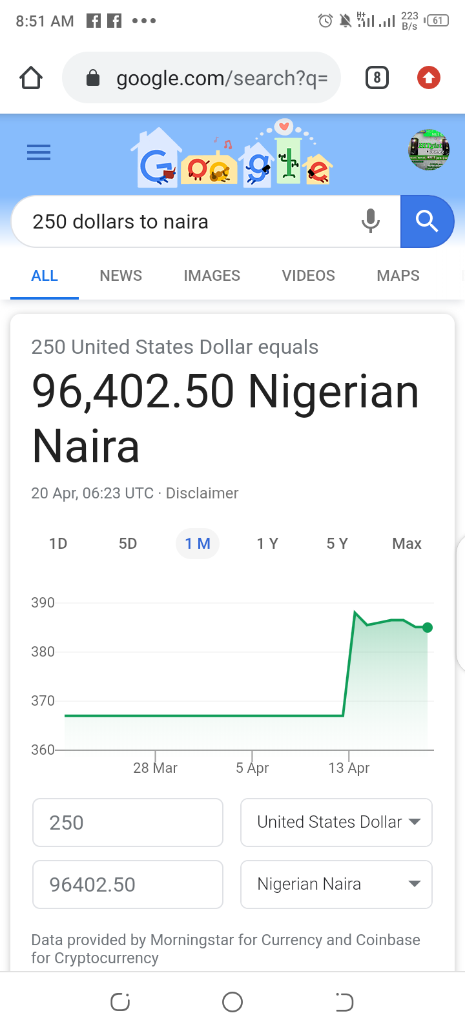Open the Nigerian Naira currency dropdown
Viewport: 465px width, 1033px height.
[336, 885]
